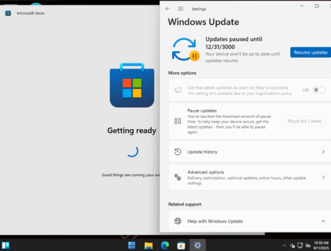
Task: Click Getting ready text in Microsoft Store
Action: point(132,130)
